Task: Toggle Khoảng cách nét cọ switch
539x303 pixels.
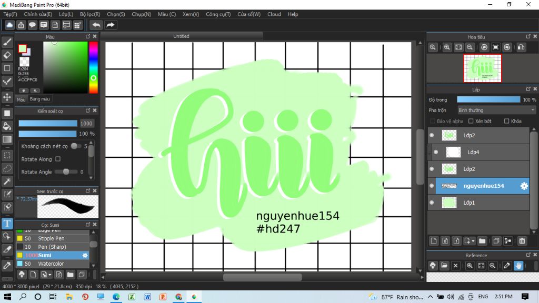Action: click(x=75, y=146)
